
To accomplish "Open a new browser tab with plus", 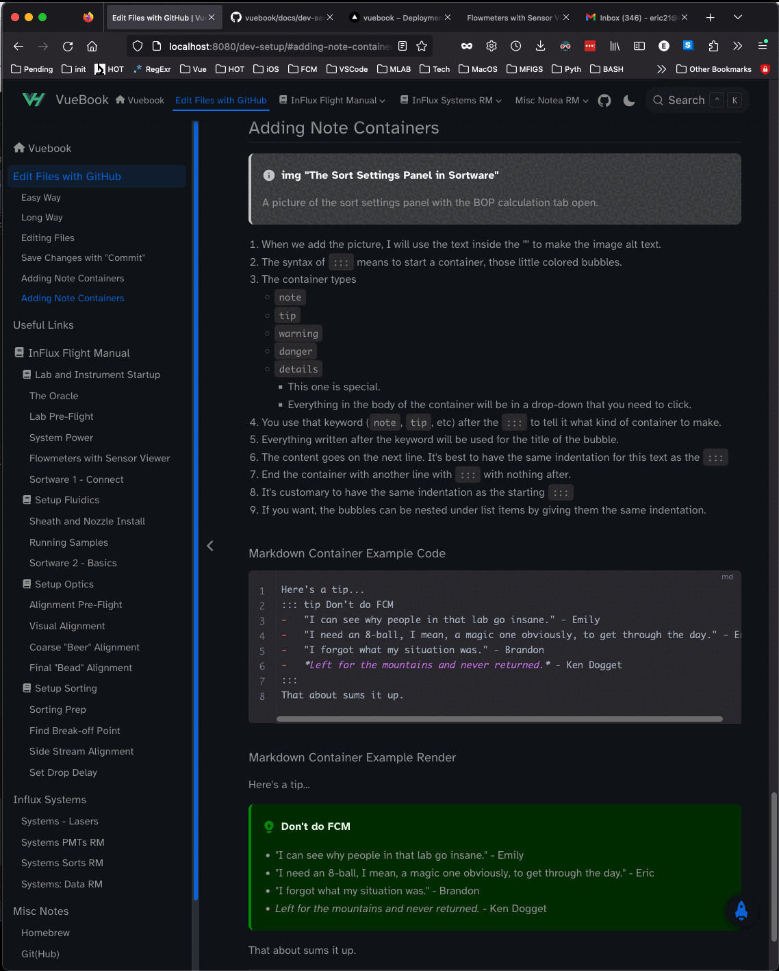I will [711, 18].
